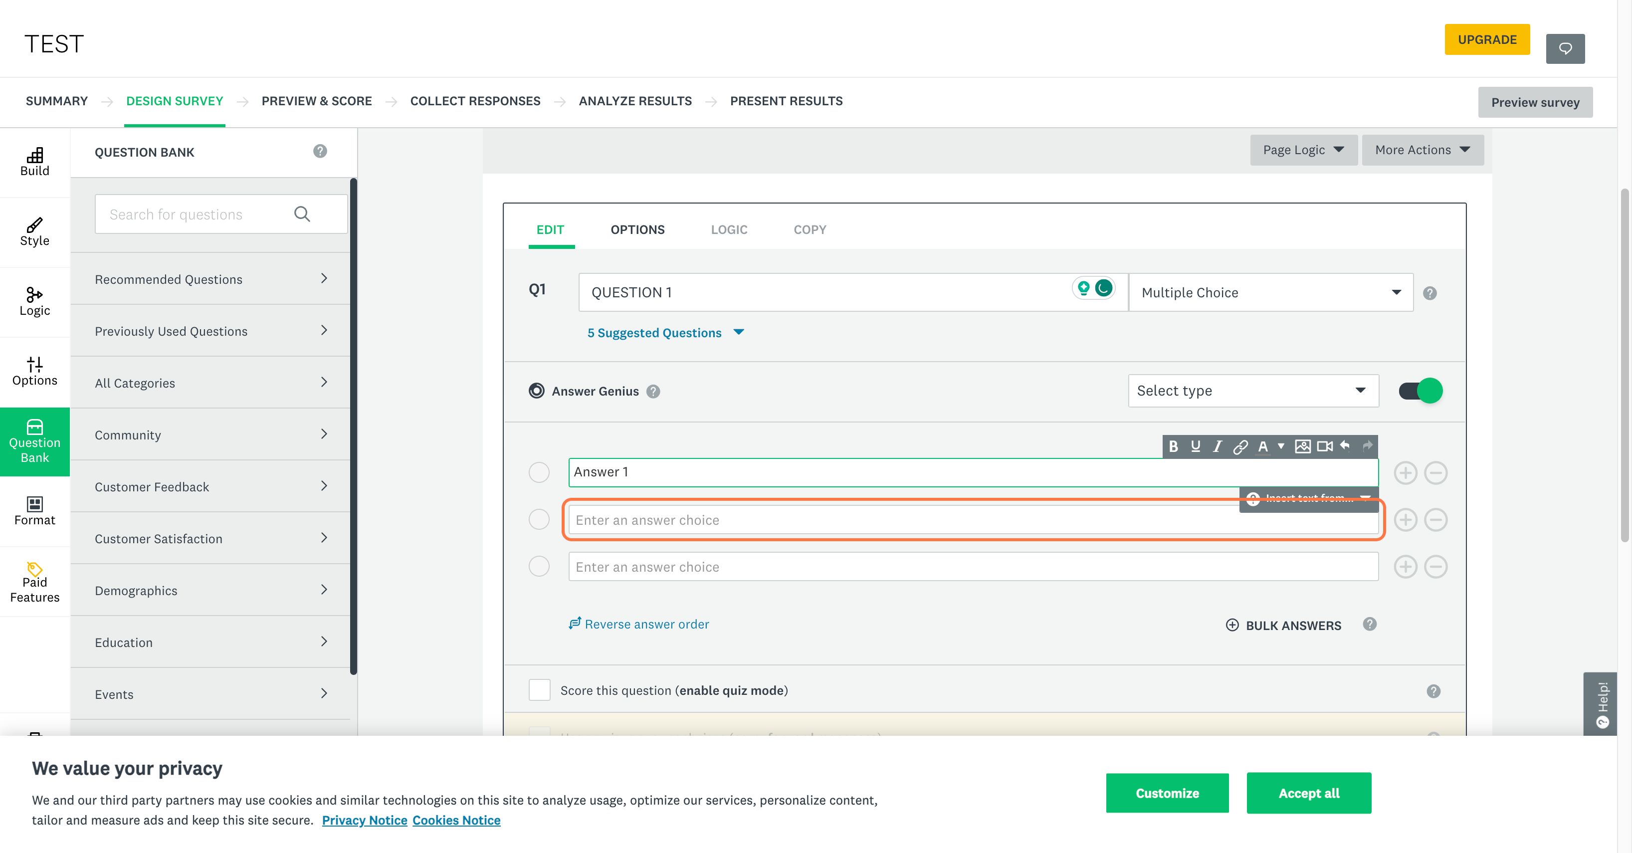Screen dimensions: 1632x853
Task: Expand the Customer Feedback category
Action: coord(210,487)
